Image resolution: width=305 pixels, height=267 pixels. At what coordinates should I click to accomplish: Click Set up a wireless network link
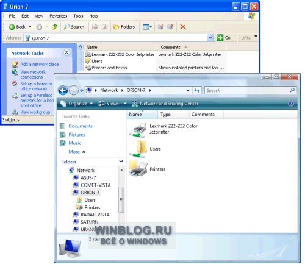coord(37,101)
